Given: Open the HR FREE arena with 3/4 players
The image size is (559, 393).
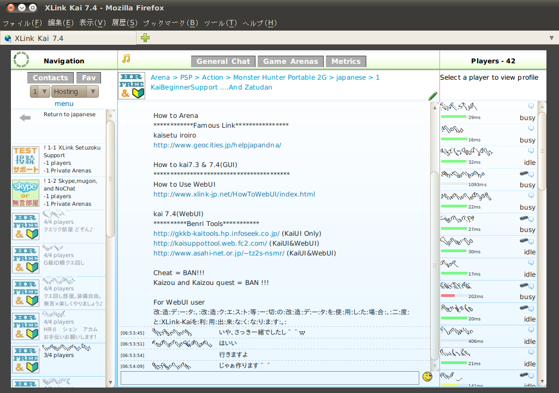Looking at the screenshot, I should [x=26, y=360].
